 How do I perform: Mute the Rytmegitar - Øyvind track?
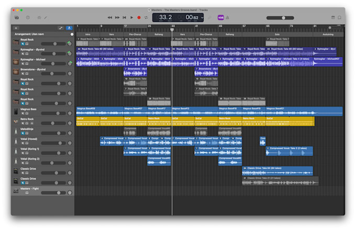[x=23, y=54]
